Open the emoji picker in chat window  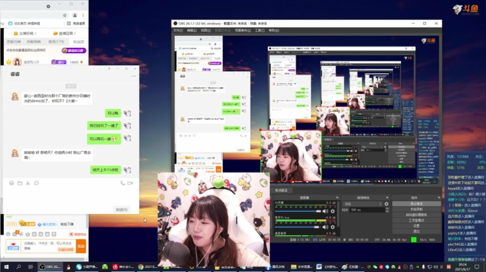(x=11, y=183)
